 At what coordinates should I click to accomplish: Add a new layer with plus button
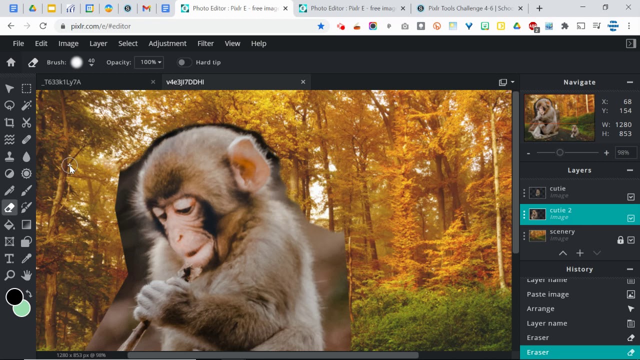point(580,253)
